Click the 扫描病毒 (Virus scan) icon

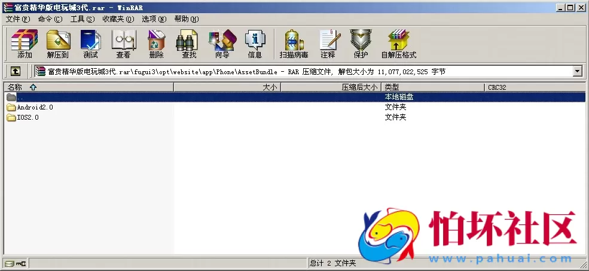294,44
